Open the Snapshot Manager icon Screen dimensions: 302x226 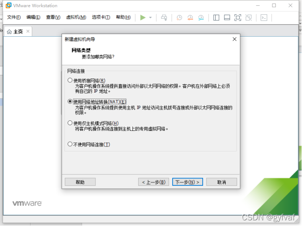point(201,17)
